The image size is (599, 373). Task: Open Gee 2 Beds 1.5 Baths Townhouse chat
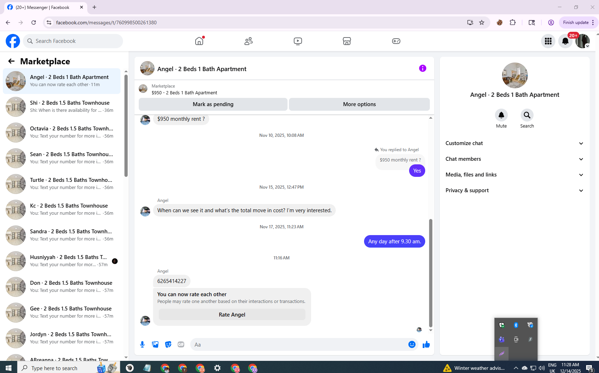point(62,312)
